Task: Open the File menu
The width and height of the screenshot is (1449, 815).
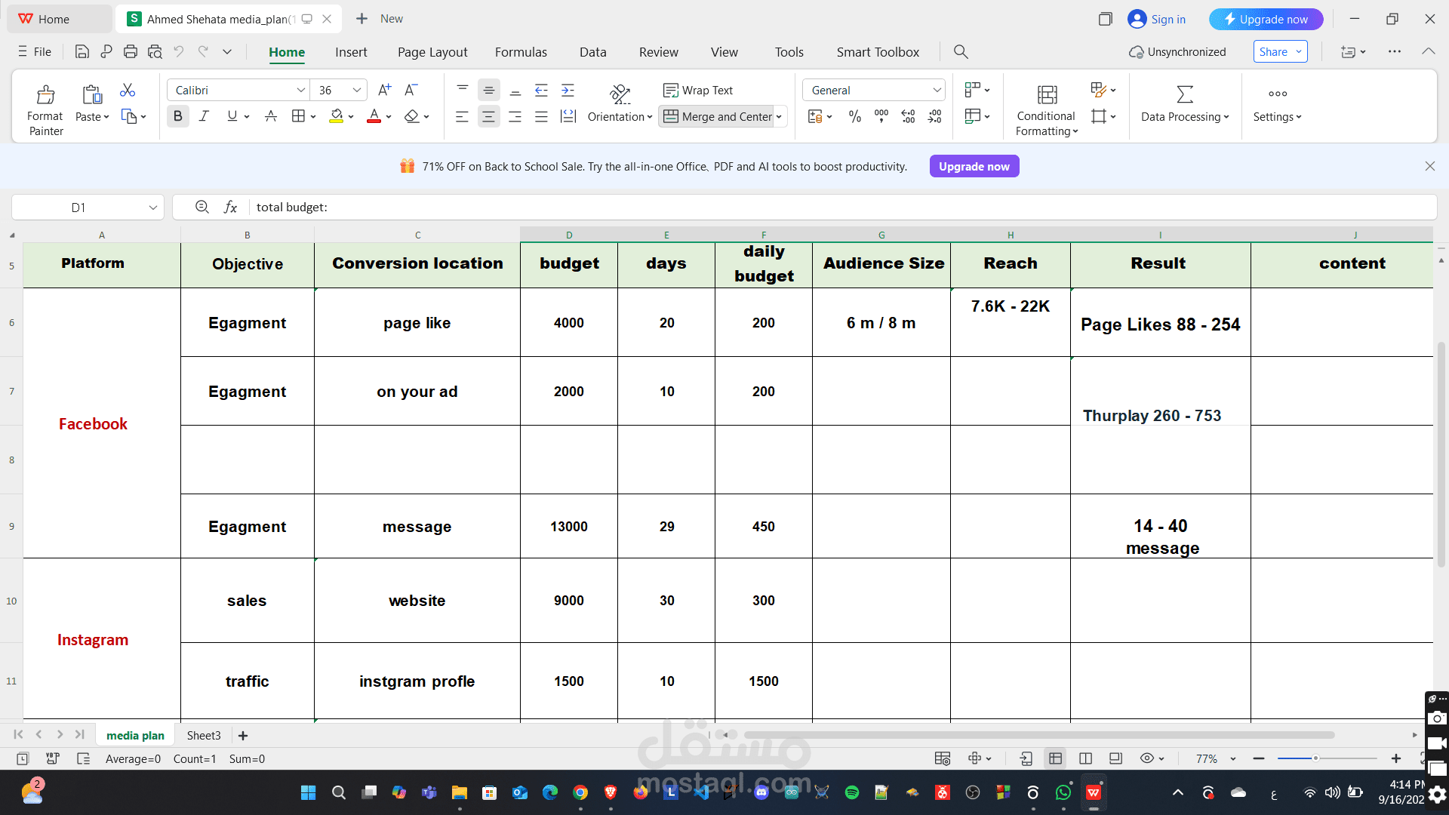Action: (35, 52)
